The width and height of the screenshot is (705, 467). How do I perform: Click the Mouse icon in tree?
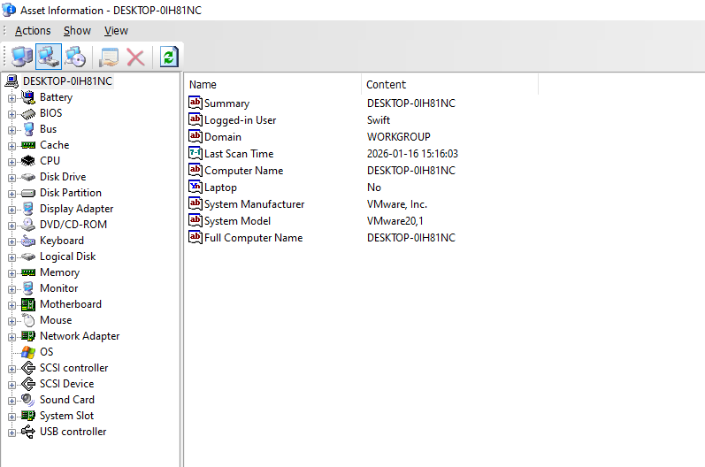(28, 320)
